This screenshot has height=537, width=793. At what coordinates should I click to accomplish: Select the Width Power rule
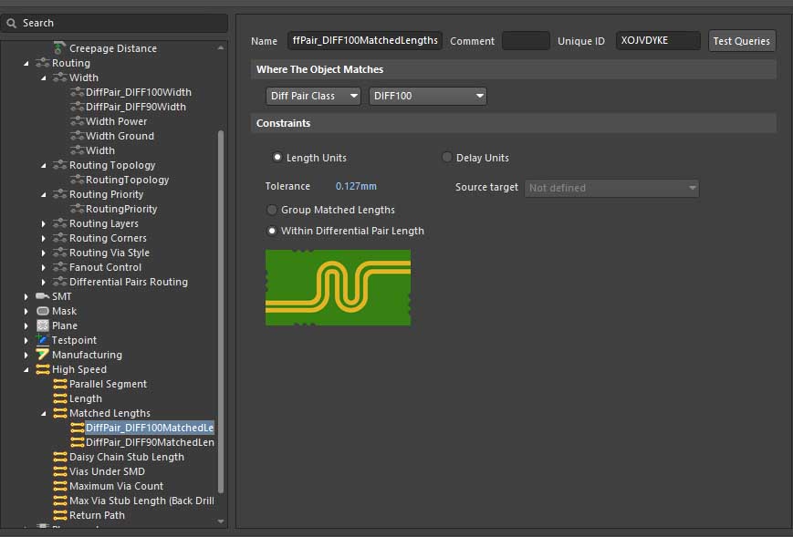(116, 121)
